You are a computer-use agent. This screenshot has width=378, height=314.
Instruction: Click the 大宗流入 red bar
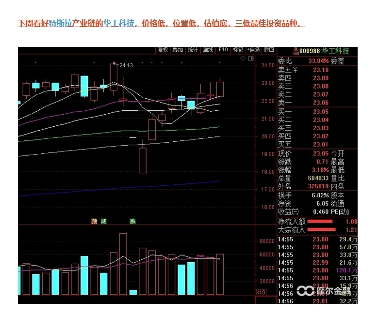(x=322, y=230)
